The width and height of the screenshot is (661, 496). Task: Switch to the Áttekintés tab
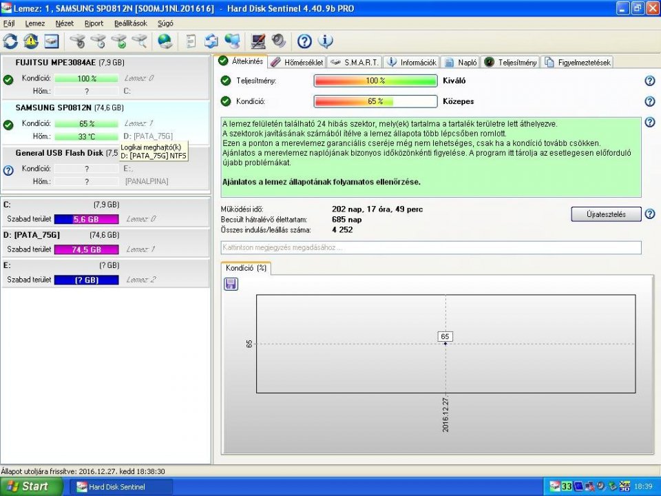[x=241, y=61]
